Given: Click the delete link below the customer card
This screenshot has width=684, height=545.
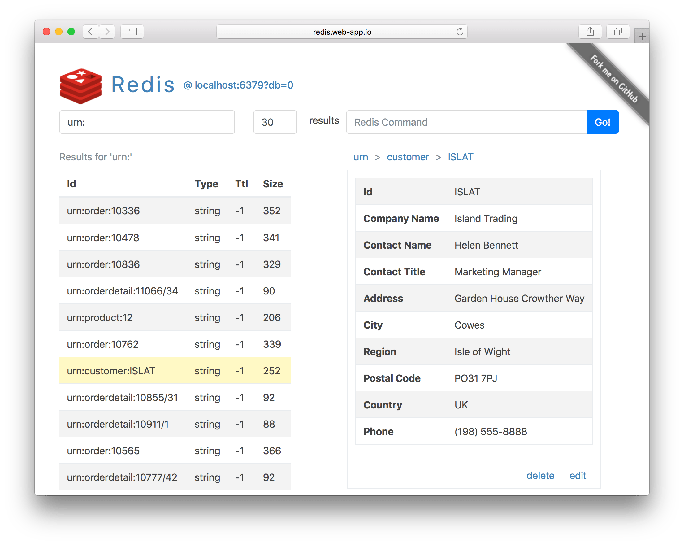Looking at the screenshot, I should [540, 475].
